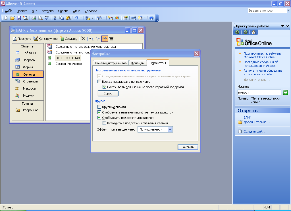Click the green search arrow button

pos(285,92)
